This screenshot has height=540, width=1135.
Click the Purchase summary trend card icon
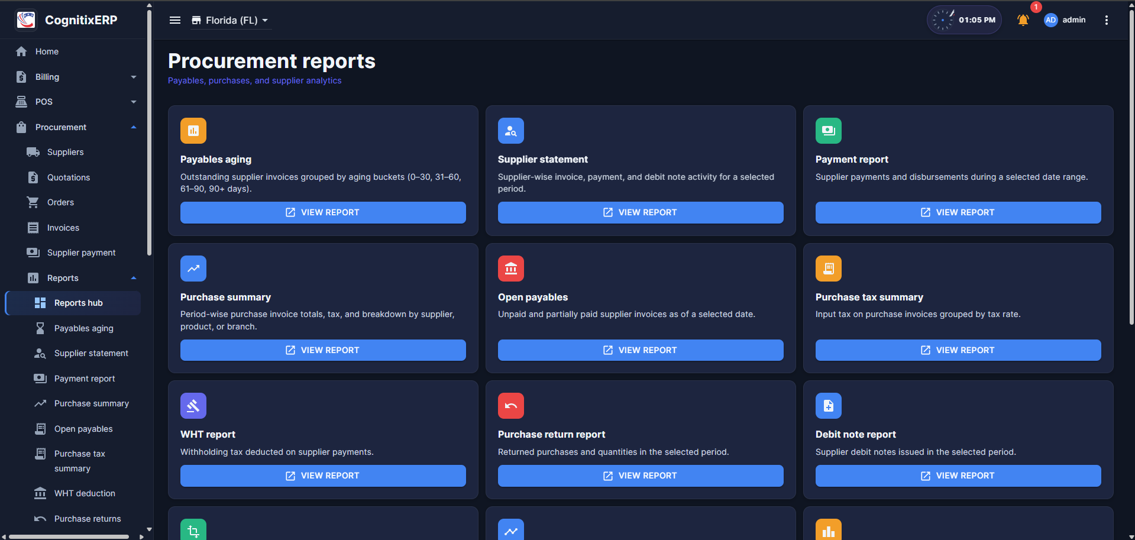[x=193, y=269]
